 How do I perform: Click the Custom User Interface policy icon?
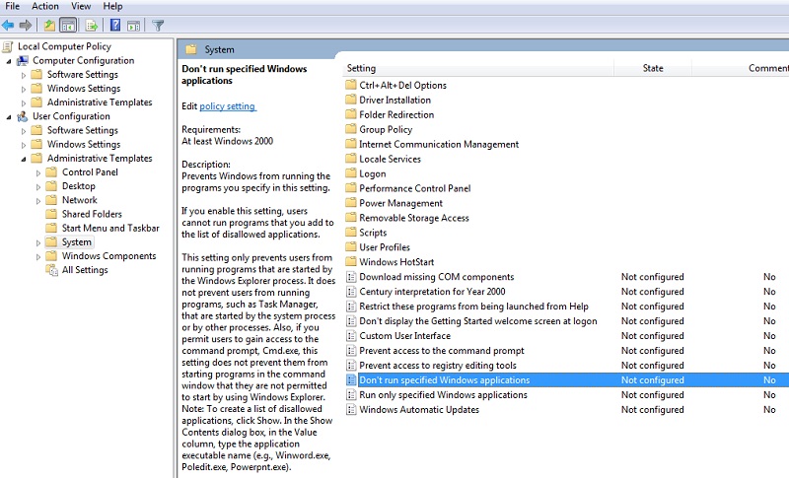pyautogui.click(x=351, y=335)
